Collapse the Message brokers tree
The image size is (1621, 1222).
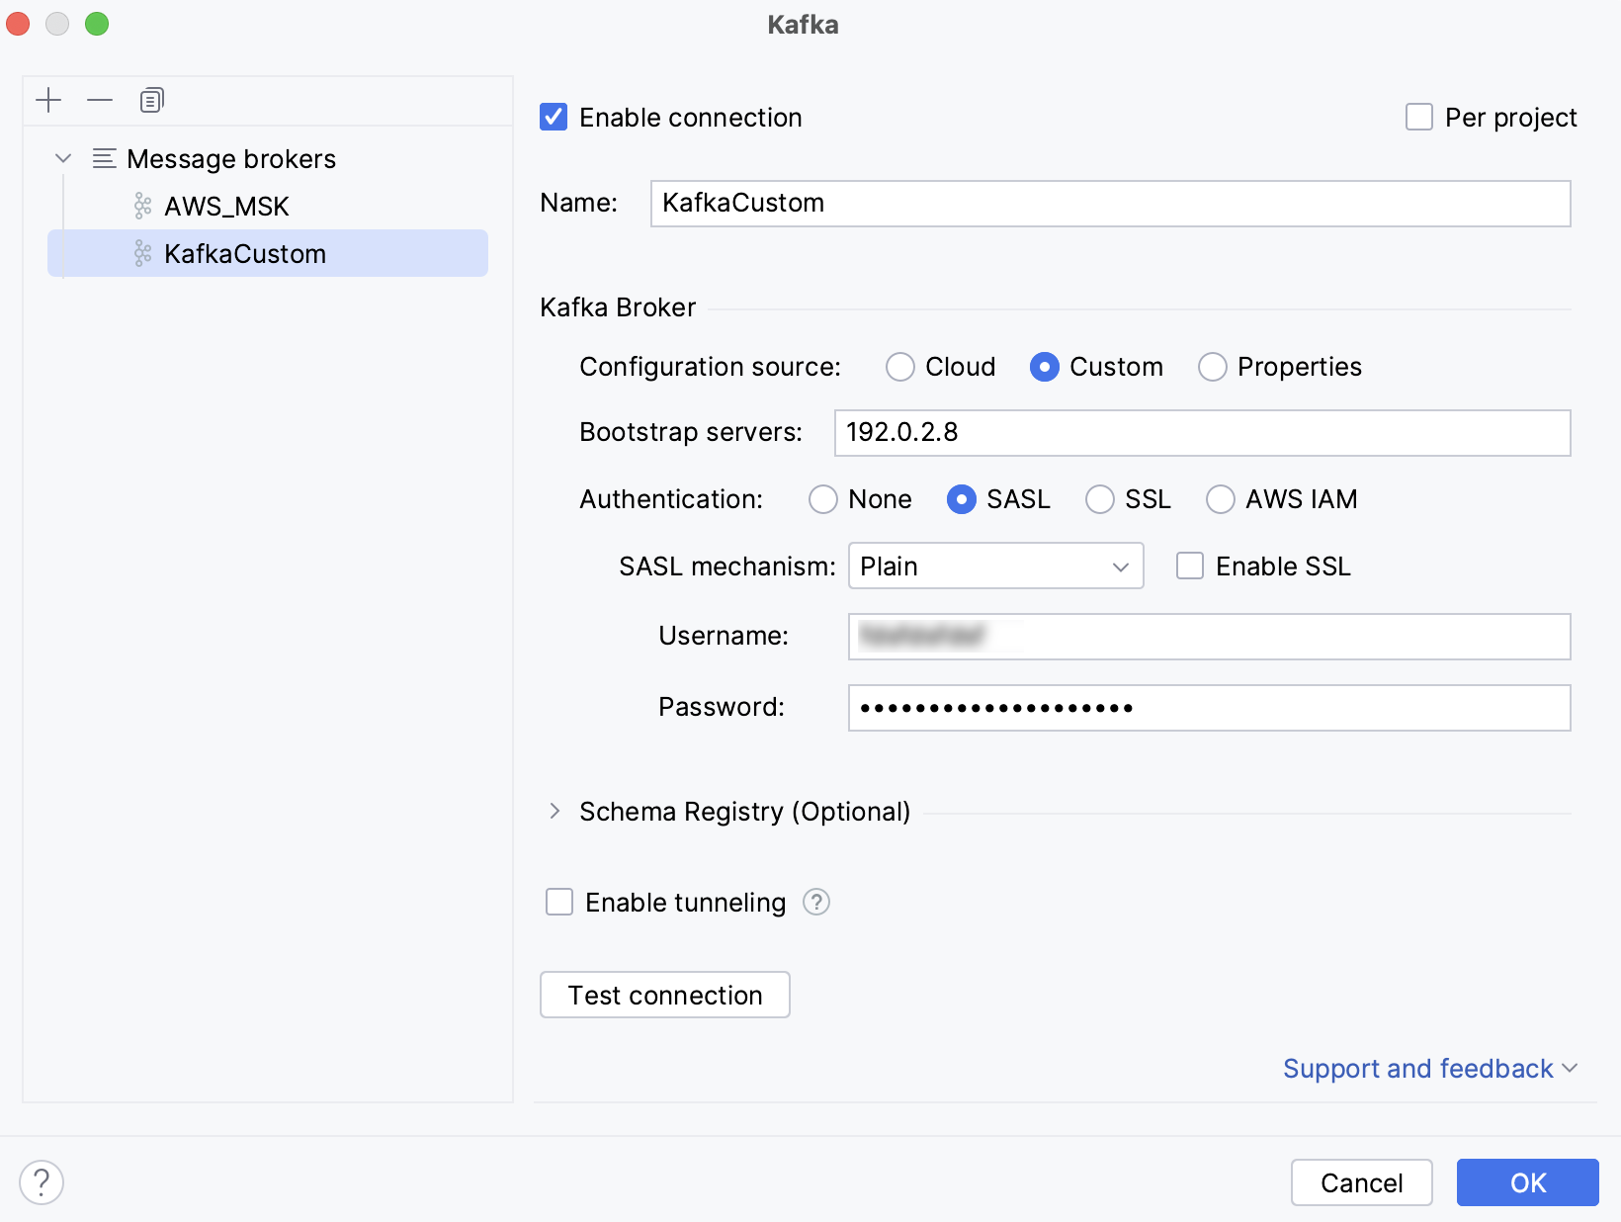(x=63, y=158)
